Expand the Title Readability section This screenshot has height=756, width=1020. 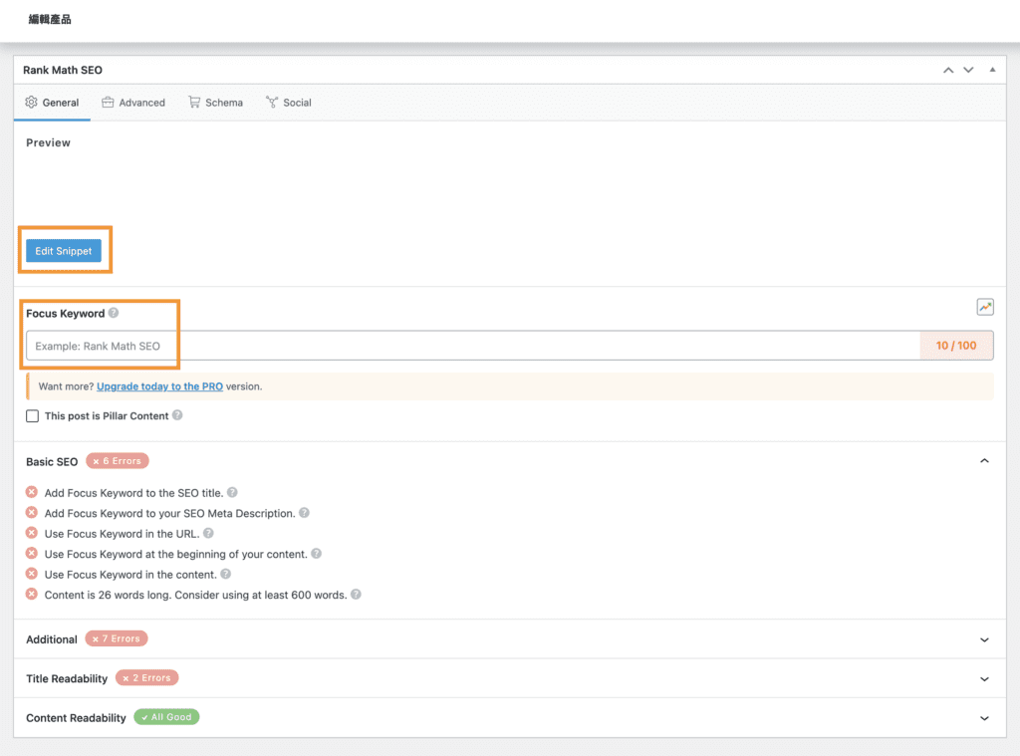pyautogui.click(x=984, y=678)
